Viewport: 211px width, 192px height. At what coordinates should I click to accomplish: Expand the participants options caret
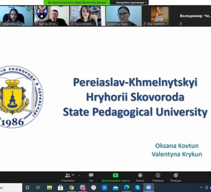click(79, 175)
